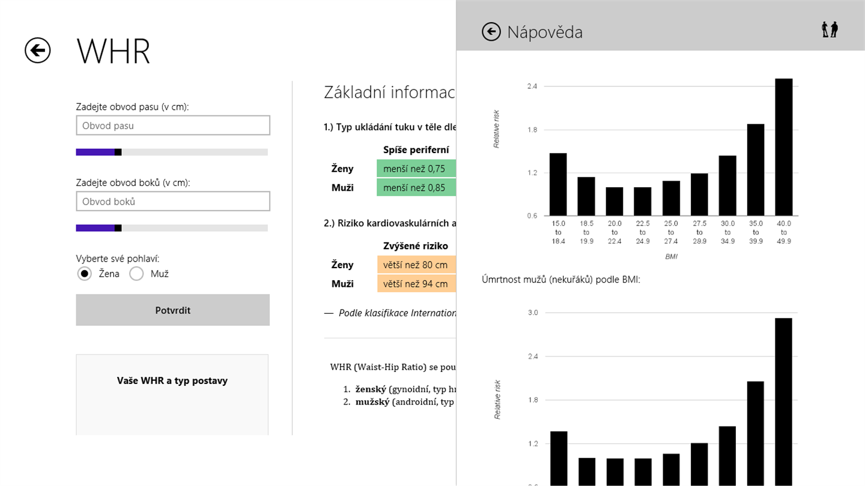Select the Žena radio button
This screenshot has width=865, height=486.
pyautogui.click(x=85, y=274)
